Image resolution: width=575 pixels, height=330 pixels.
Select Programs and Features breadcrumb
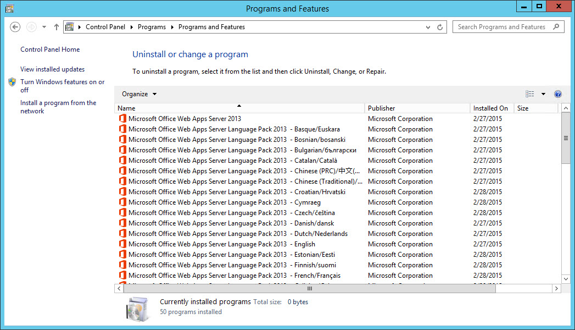tap(211, 27)
